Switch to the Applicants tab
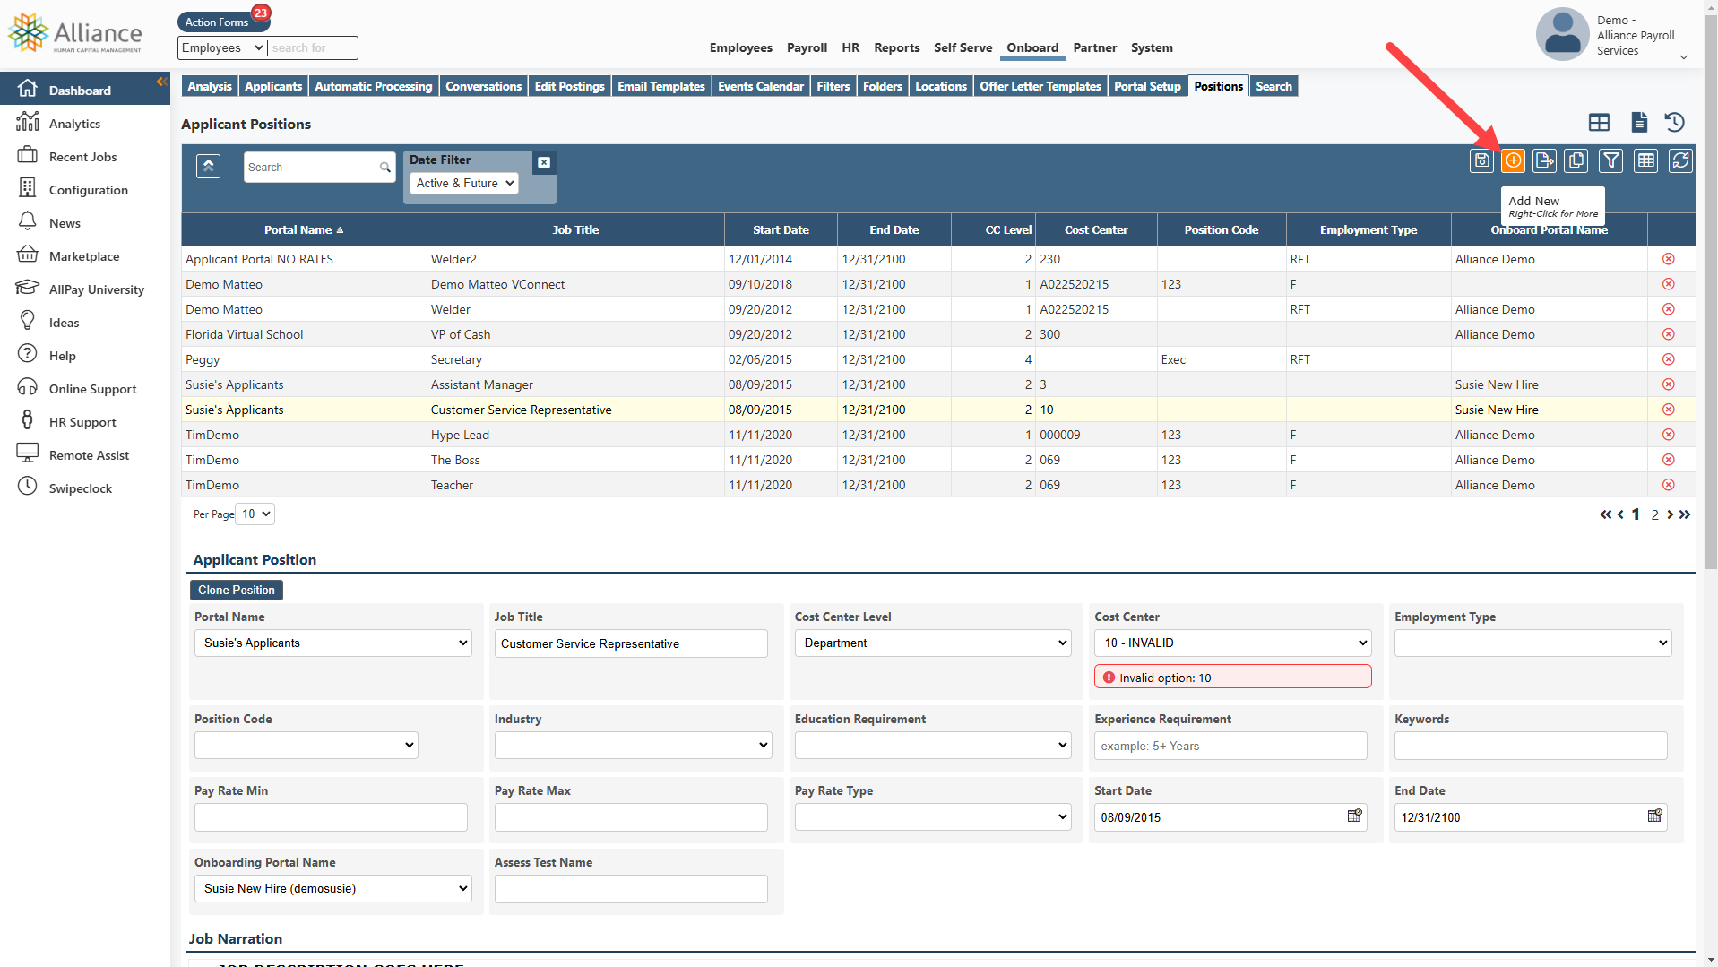 click(273, 86)
